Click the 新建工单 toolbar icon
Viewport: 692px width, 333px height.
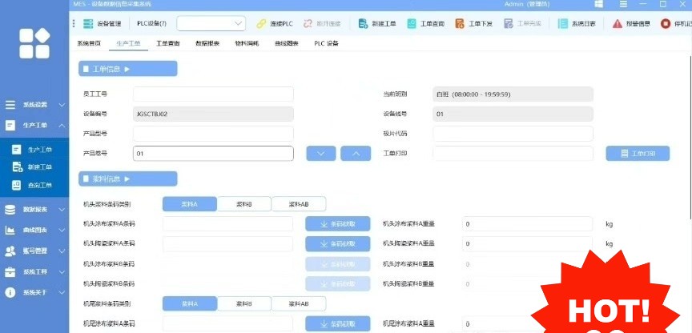pos(363,23)
